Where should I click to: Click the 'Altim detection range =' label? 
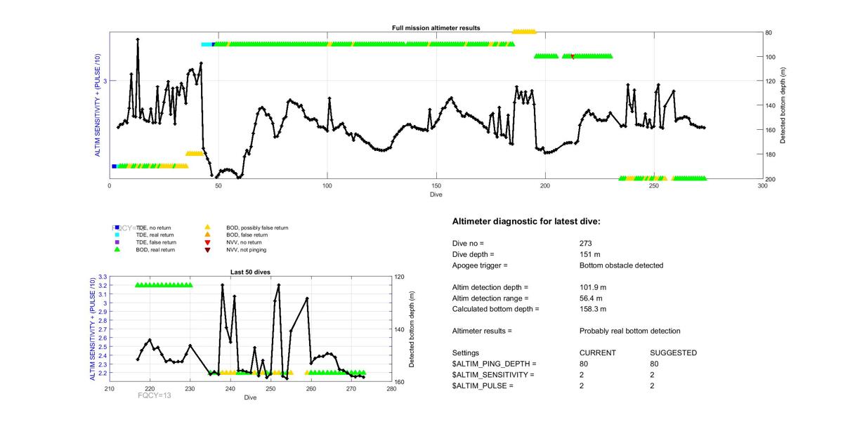(490, 298)
